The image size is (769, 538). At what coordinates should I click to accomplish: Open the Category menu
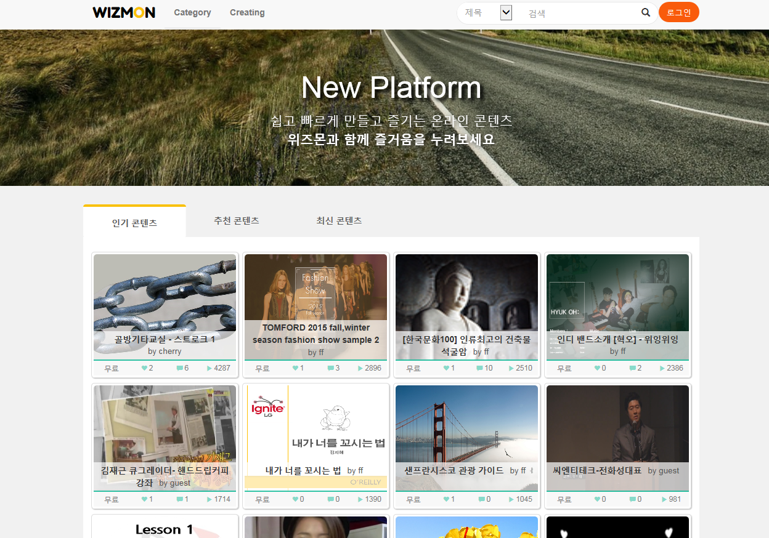click(192, 12)
